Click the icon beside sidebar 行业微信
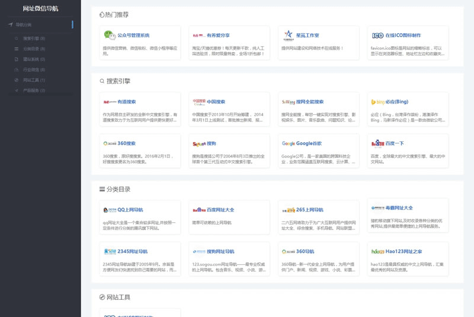474x317 pixels. 17,70
